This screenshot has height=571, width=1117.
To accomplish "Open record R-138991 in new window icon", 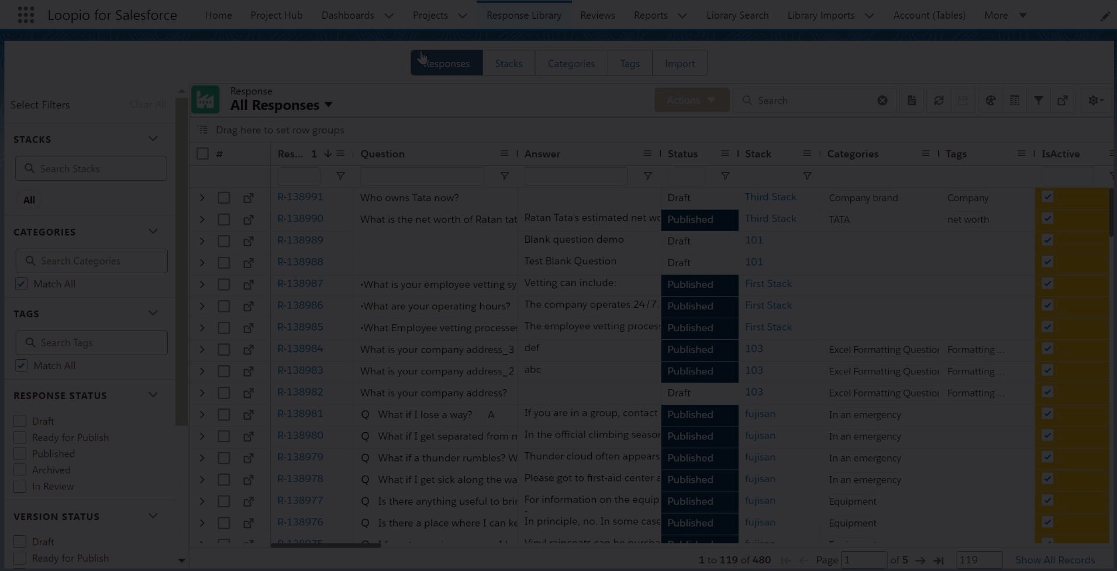I will pos(249,198).
